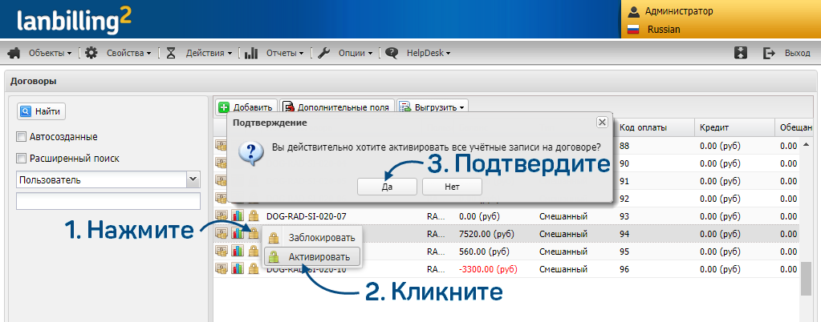The height and width of the screenshot is (322, 821).
Task: Click the question mark dialog icon
Action: point(250,152)
